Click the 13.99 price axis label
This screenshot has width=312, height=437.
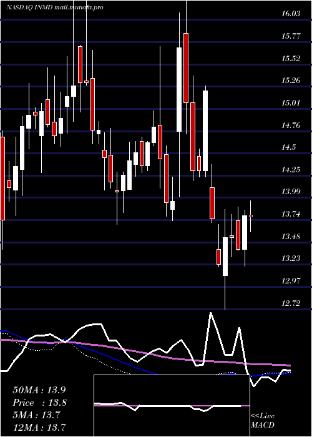291,192
